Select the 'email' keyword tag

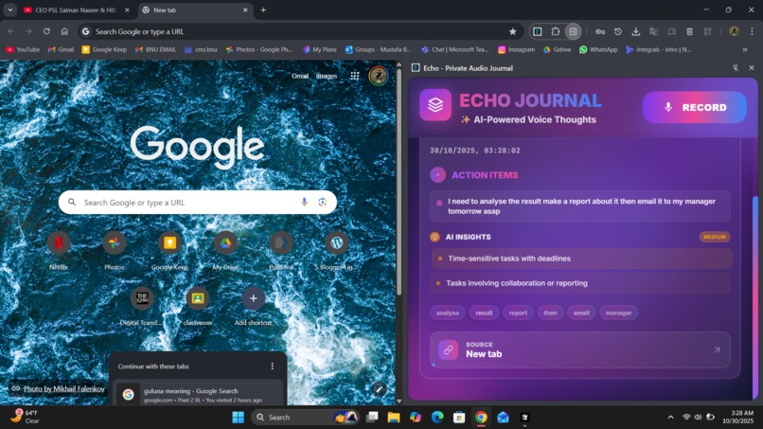[581, 313]
